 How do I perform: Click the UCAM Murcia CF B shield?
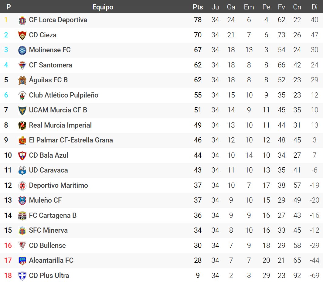coord(22,110)
